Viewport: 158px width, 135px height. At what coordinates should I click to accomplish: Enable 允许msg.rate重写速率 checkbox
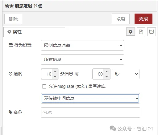[44, 87]
